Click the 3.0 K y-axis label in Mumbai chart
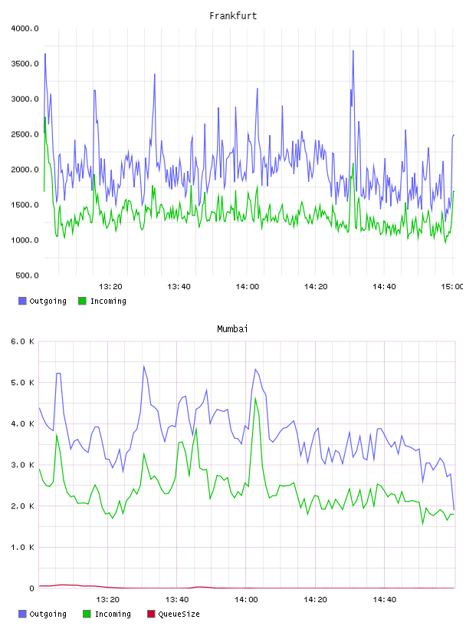The height and width of the screenshot is (626, 466). [22, 465]
